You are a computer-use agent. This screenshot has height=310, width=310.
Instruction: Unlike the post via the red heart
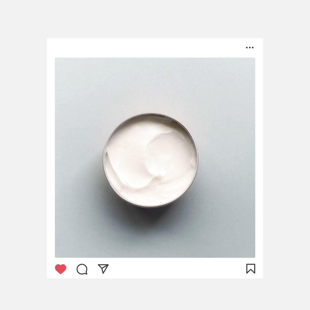coord(61,269)
